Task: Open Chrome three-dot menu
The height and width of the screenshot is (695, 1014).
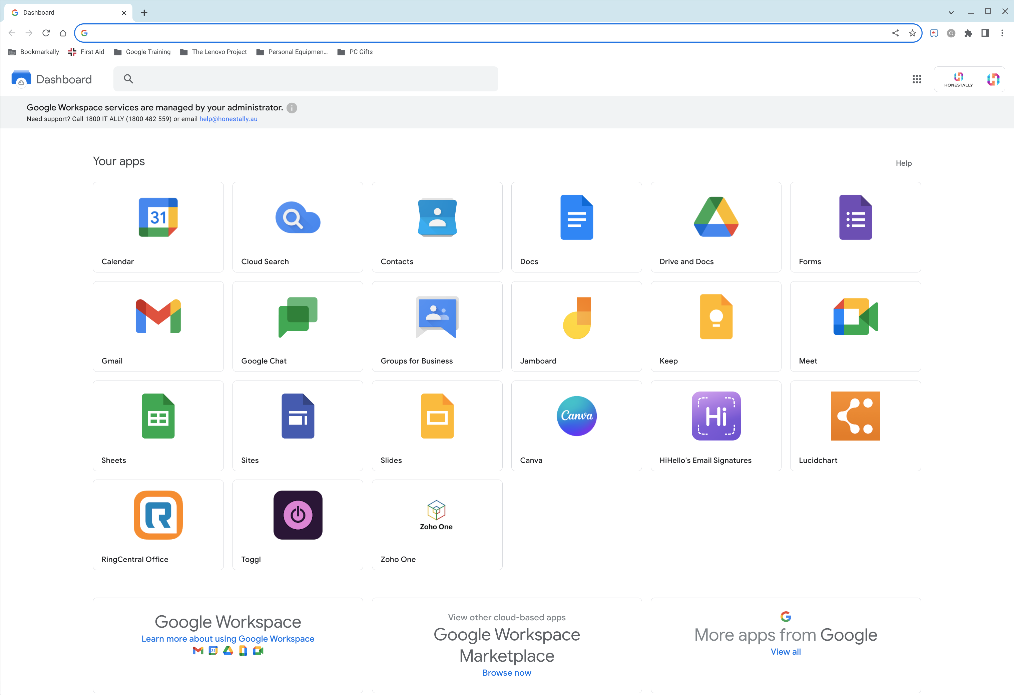Action: [x=1002, y=33]
